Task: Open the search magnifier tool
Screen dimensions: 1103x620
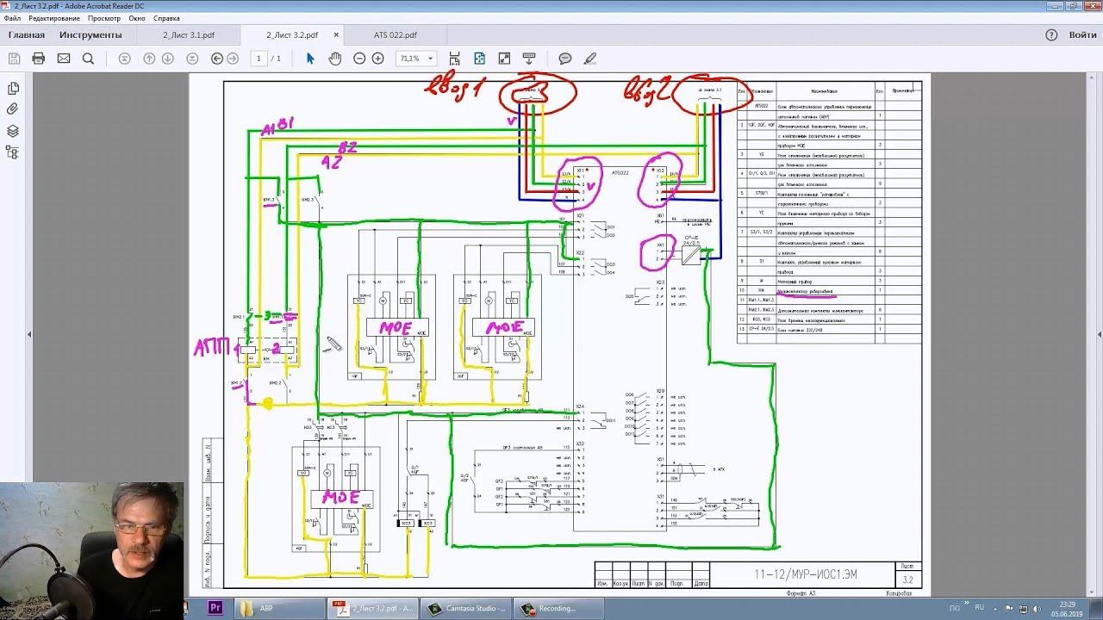Action: pyautogui.click(x=88, y=59)
